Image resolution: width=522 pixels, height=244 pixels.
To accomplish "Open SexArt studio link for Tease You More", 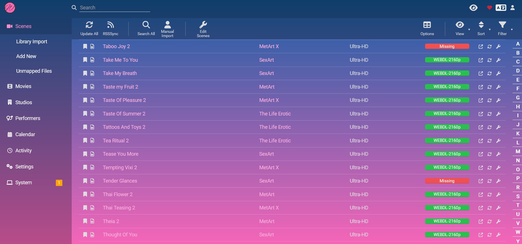I will coord(266,154).
